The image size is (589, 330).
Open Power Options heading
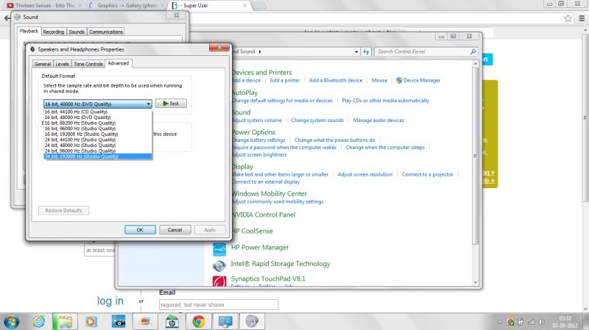[x=253, y=132]
